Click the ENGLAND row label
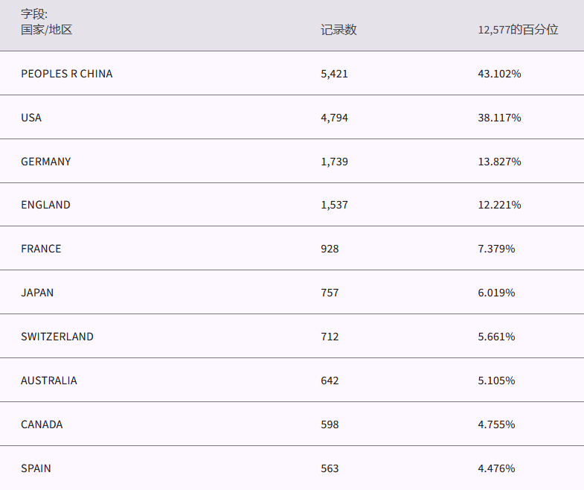584x490 pixels. (x=45, y=205)
